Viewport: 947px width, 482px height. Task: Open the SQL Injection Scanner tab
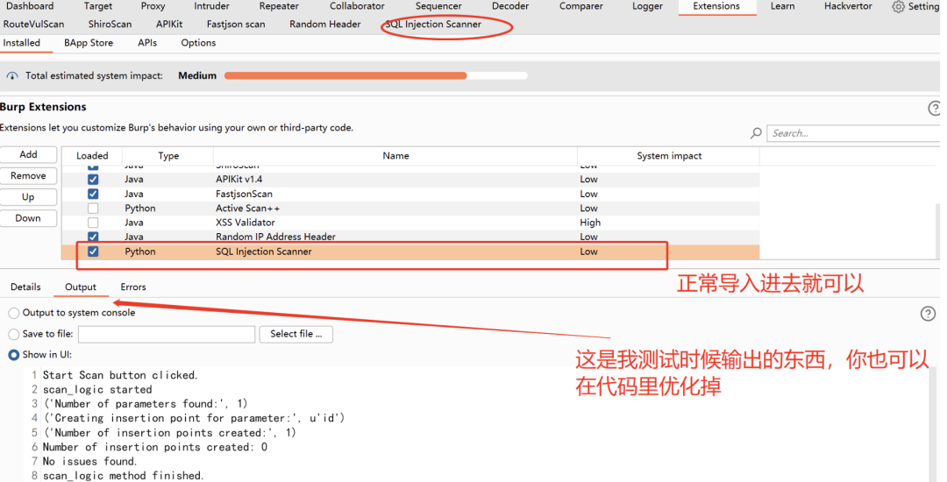[434, 25]
